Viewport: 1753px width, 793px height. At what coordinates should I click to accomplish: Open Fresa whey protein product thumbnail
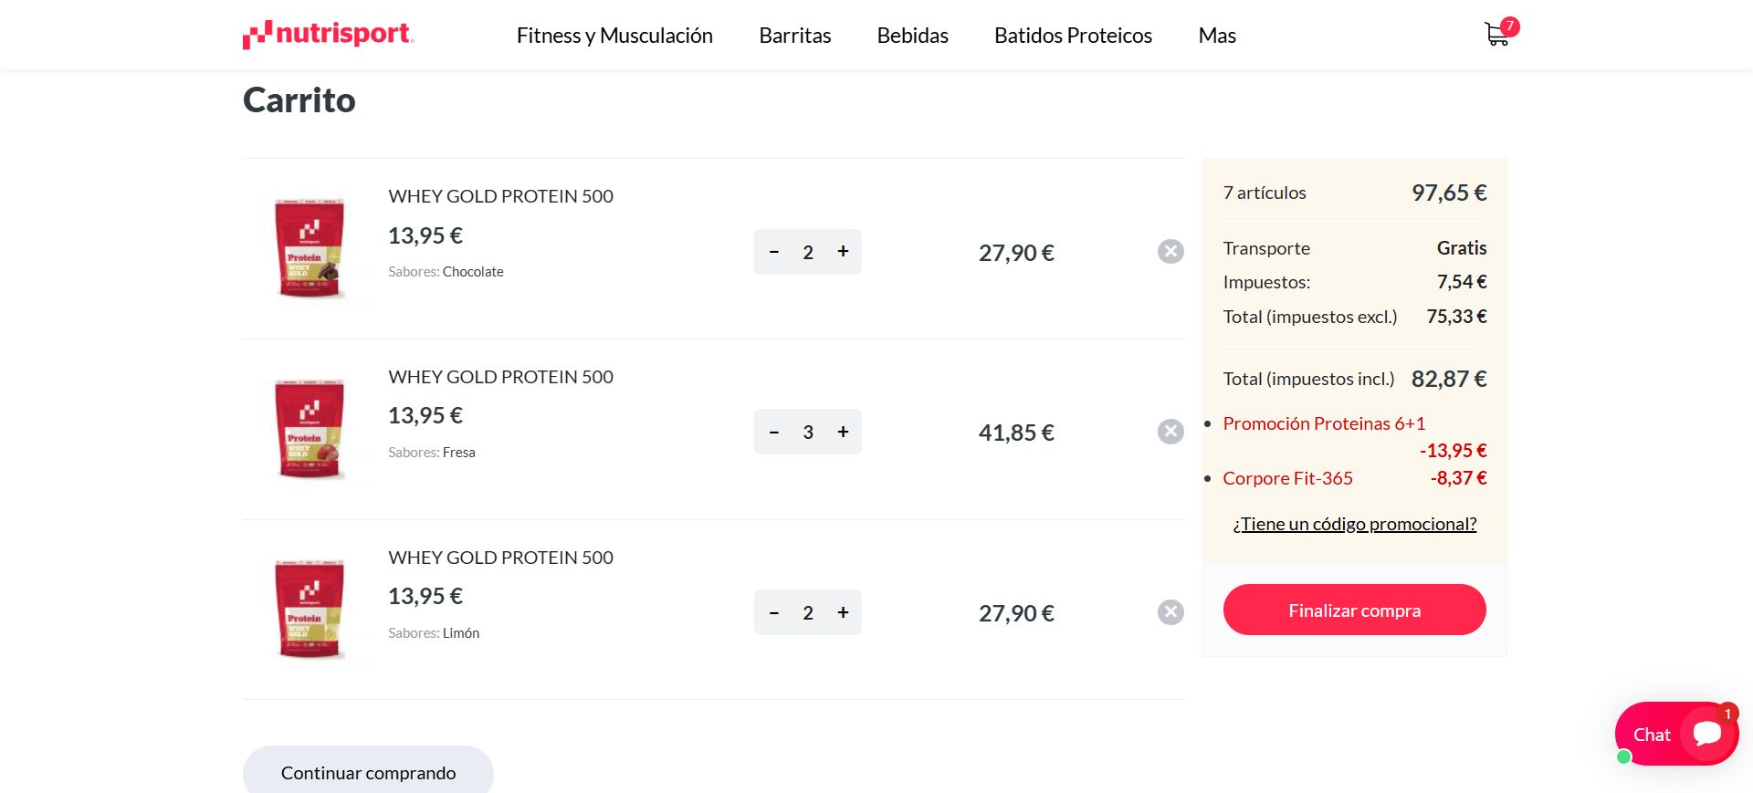[310, 429]
